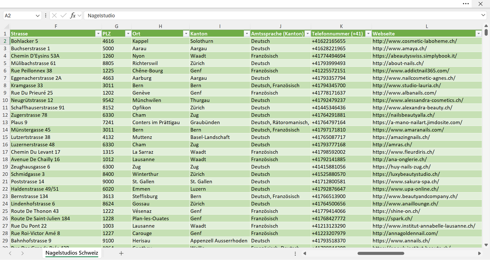Click the horizontal scrollbar thumb
This screenshot has width=490, height=260.
click(381, 253)
